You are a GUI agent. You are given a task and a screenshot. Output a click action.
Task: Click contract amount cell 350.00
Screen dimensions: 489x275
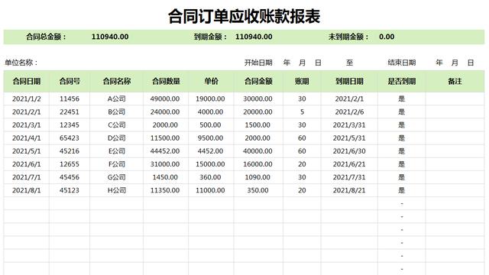click(258, 190)
